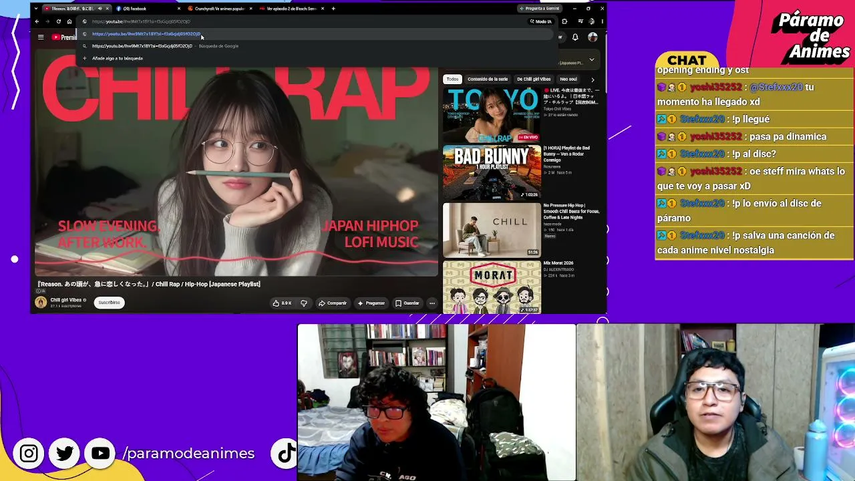Open the Morat mix thumbnail

(x=492, y=287)
